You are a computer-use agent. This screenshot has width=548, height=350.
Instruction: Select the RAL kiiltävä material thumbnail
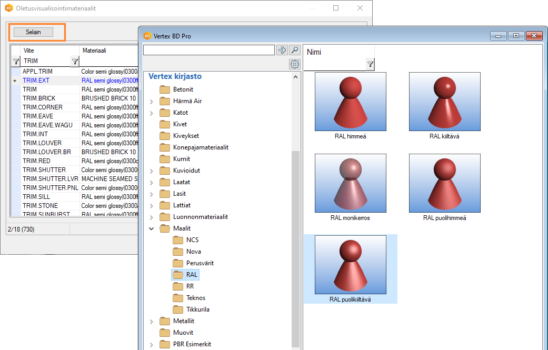[x=444, y=102]
